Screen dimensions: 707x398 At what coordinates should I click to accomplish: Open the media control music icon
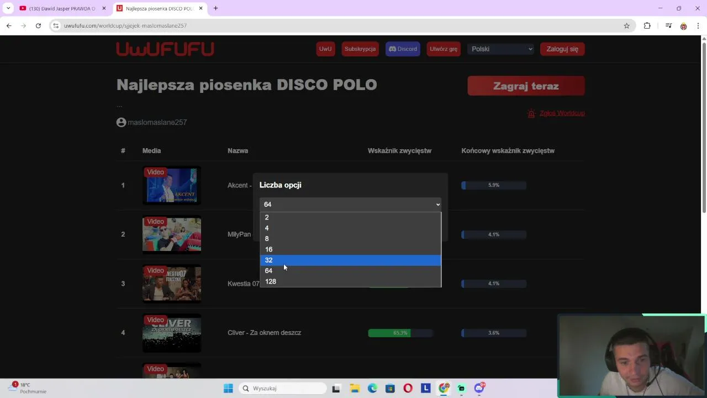tap(668, 25)
